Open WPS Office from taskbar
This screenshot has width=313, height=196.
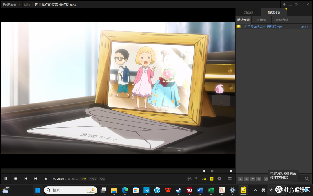click(168, 190)
